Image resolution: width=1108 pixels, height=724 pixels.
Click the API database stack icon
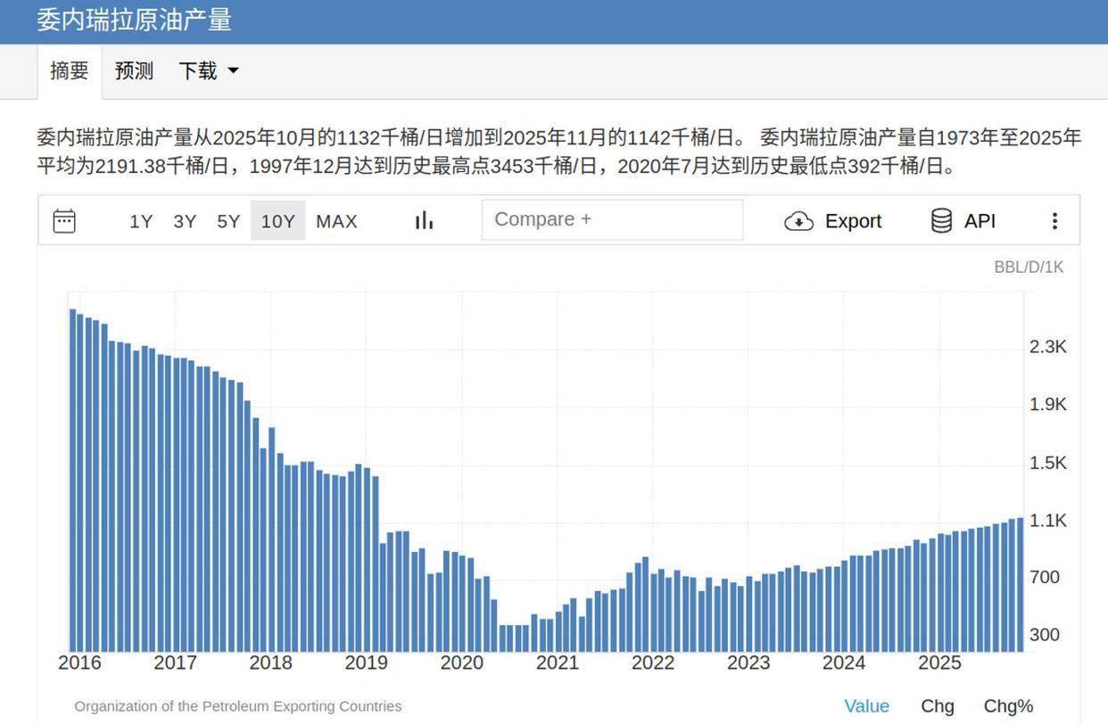coord(941,220)
